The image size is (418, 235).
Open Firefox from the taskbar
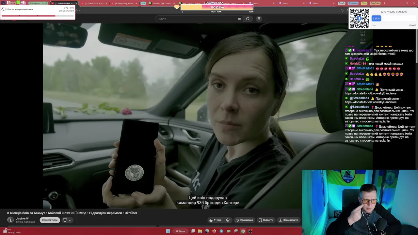point(214,231)
